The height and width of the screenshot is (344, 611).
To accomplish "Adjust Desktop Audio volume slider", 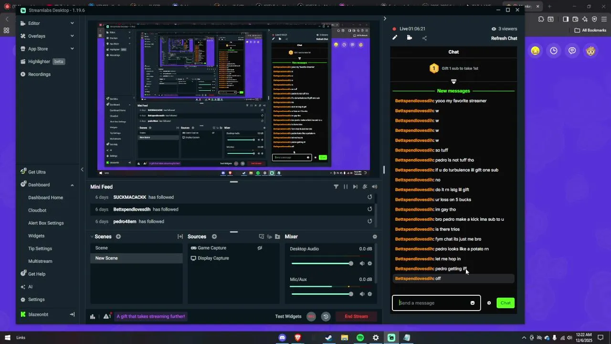I will pos(322,264).
